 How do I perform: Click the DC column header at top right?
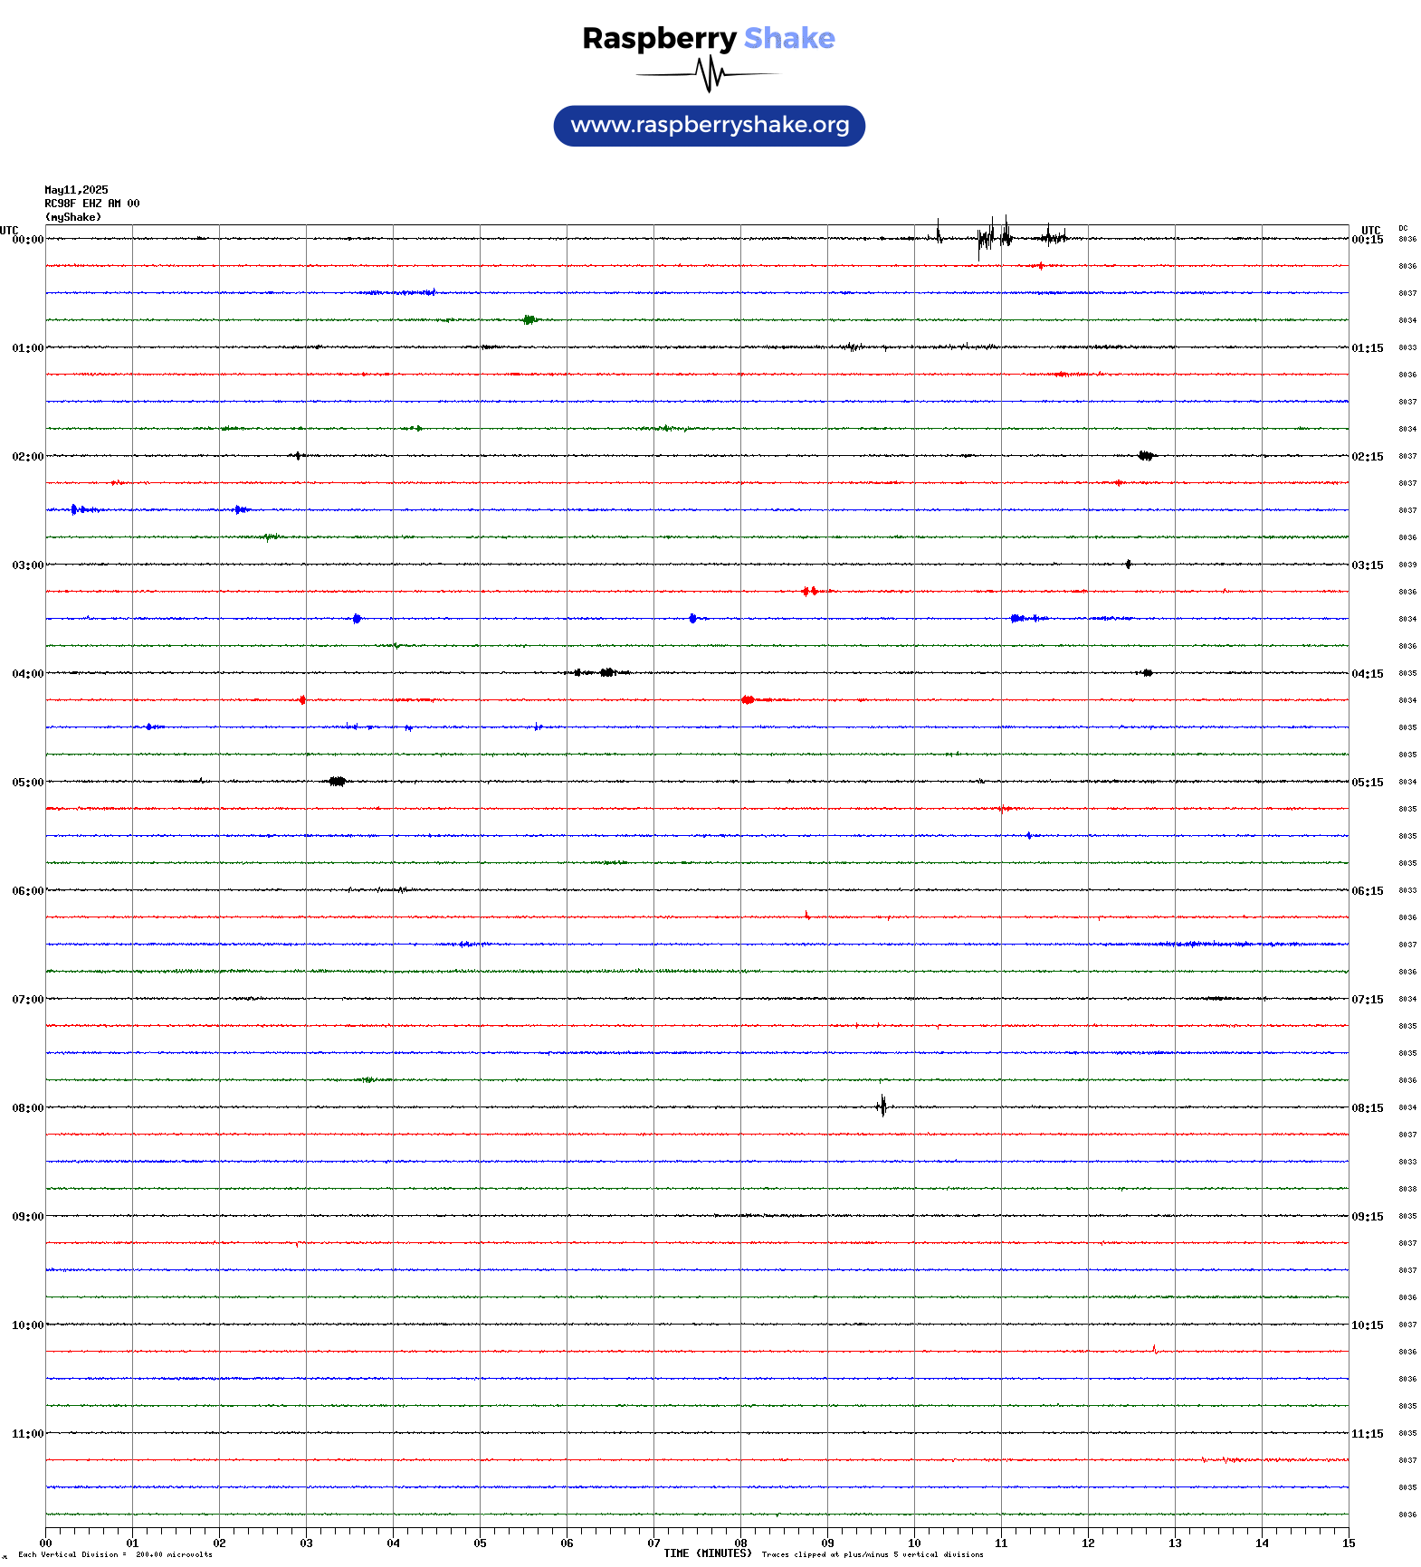(1403, 229)
